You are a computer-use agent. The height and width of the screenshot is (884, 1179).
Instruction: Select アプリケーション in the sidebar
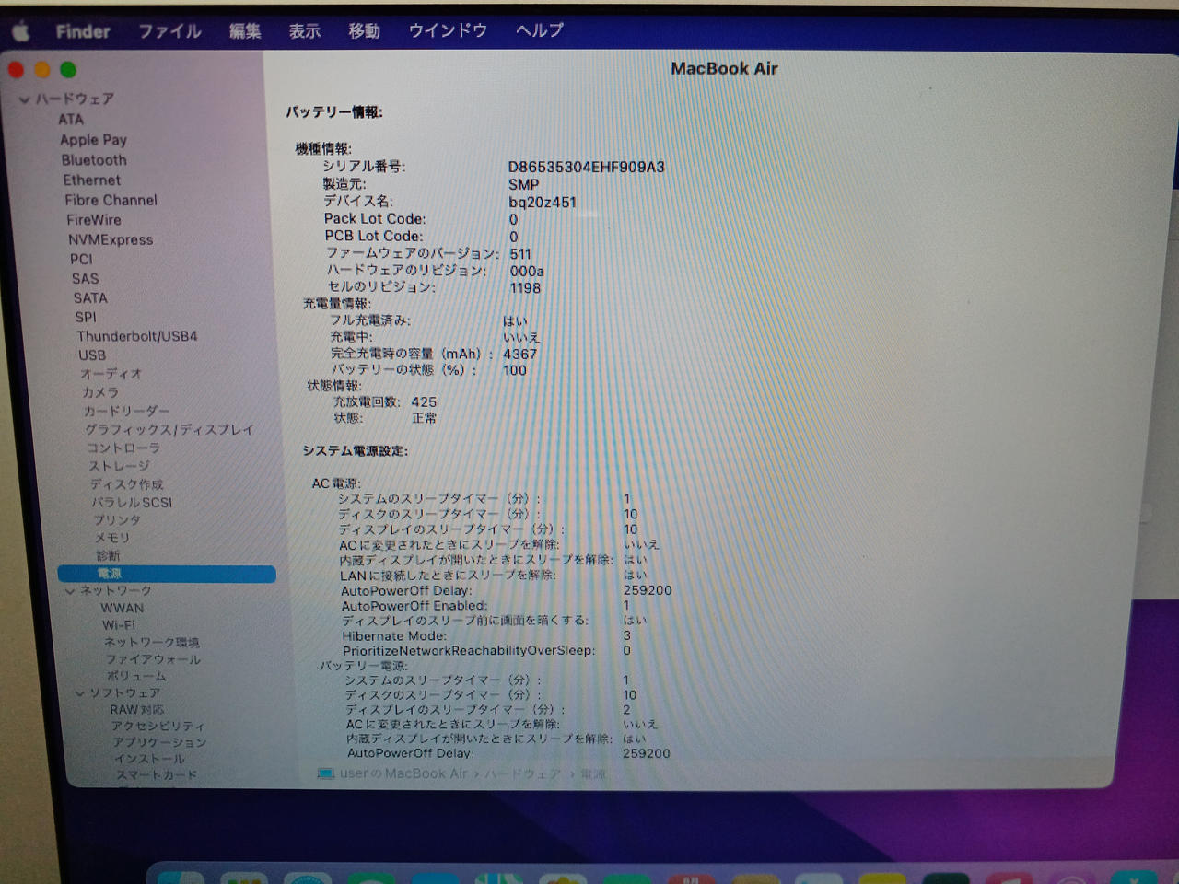pos(159,743)
